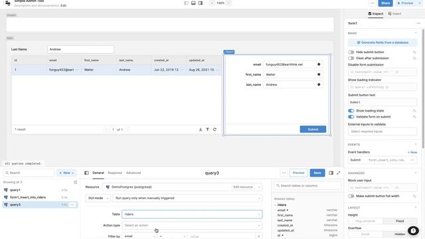This screenshot has width=425, height=239.
Task: Collapse the riders table tree
Action: click(276, 205)
